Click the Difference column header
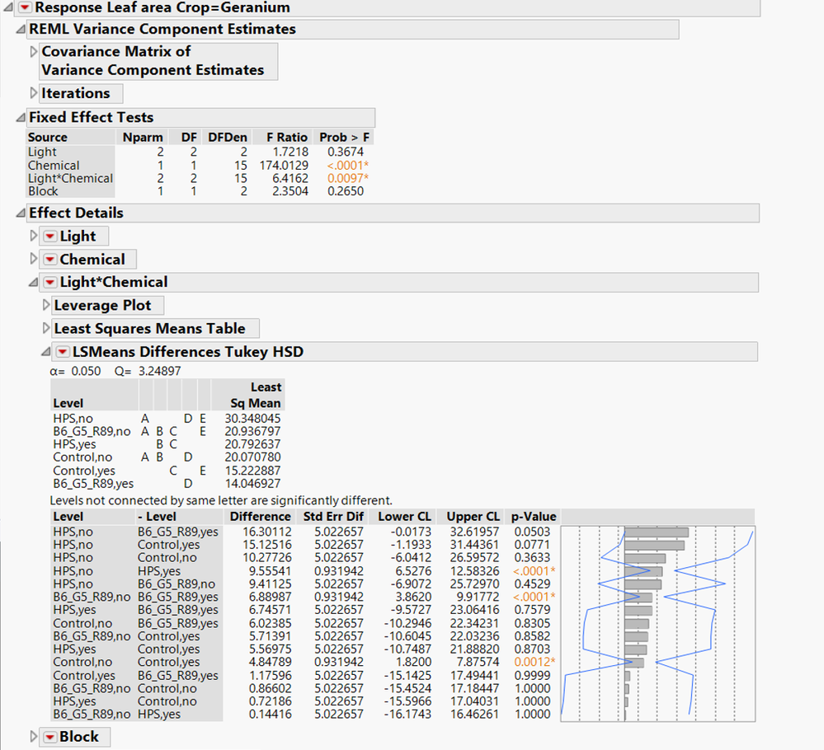 click(x=260, y=516)
